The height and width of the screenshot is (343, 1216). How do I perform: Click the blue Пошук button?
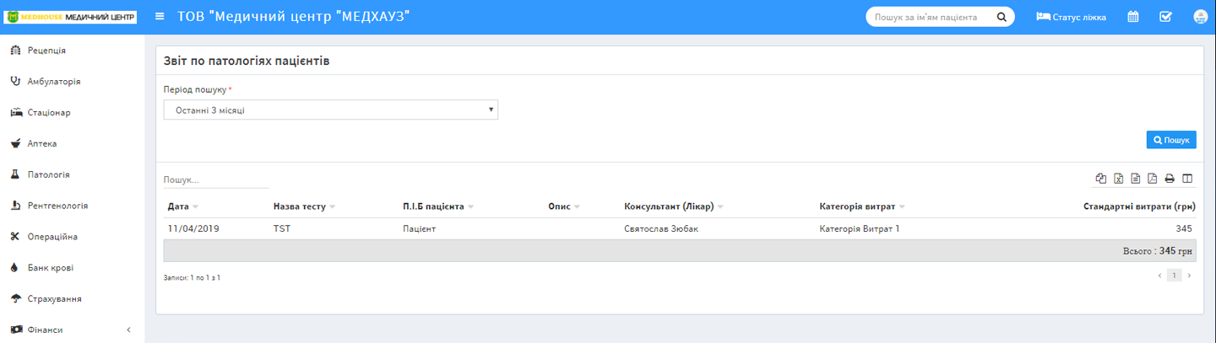pos(1170,140)
